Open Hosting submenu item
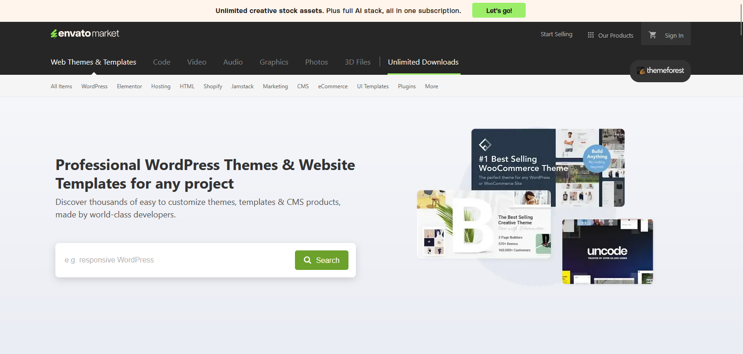The height and width of the screenshot is (354, 743). point(161,86)
